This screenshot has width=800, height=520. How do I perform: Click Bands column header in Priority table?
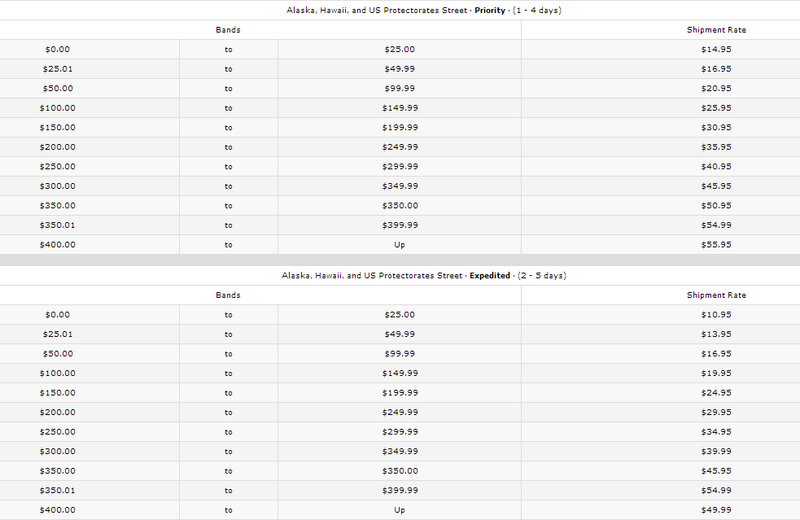coord(228,30)
